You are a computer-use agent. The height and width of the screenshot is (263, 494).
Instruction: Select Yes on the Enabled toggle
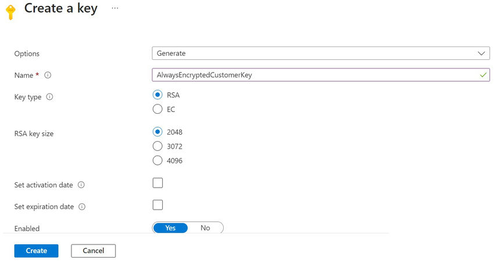pyautogui.click(x=170, y=228)
